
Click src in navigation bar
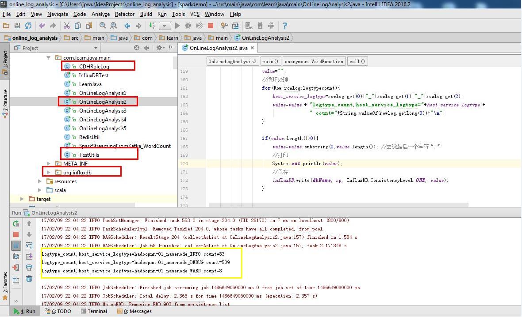point(71,38)
